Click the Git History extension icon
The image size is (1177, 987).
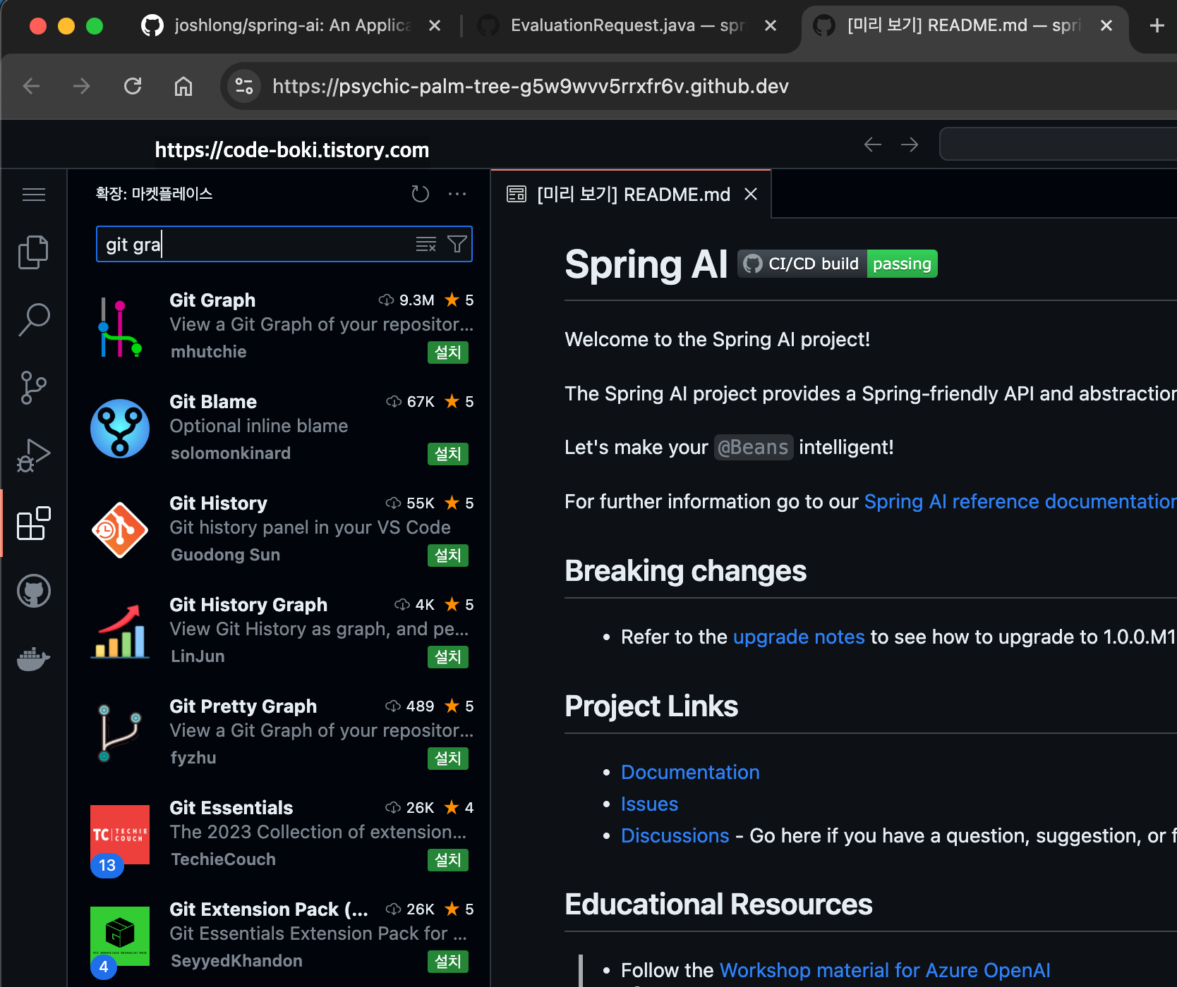[x=120, y=530]
